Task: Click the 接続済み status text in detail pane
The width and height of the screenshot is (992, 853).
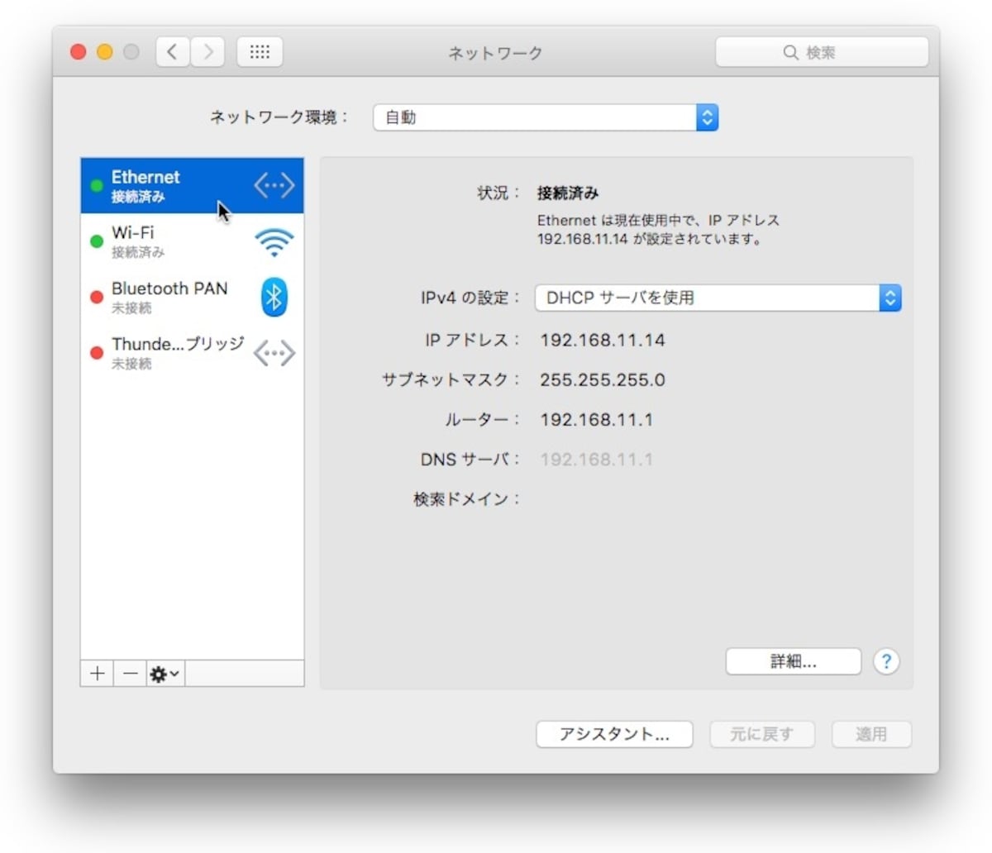Action: click(x=568, y=193)
